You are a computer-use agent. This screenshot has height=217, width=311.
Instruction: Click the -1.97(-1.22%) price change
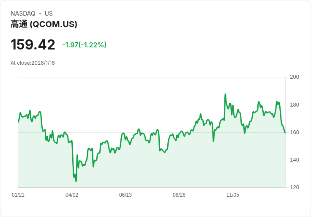tap(84, 45)
